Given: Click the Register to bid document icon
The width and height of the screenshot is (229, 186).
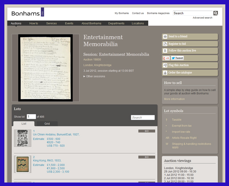Looking at the screenshot, I should (165, 44).
